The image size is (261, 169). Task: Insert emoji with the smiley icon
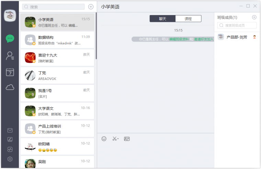click(104, 139)
